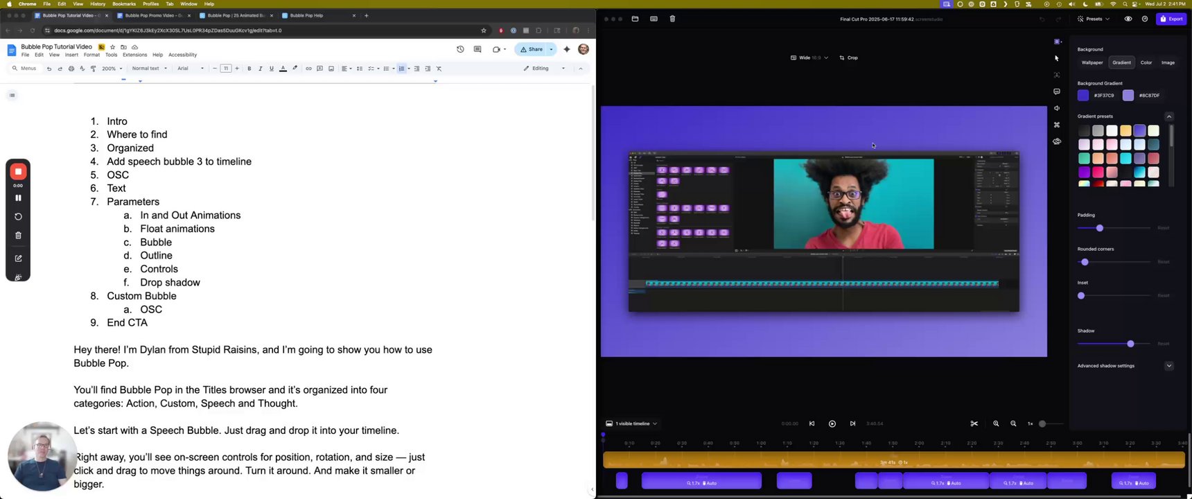Open the comments icon in Google Docs header
1192x499 pixels.
[477, 49]
